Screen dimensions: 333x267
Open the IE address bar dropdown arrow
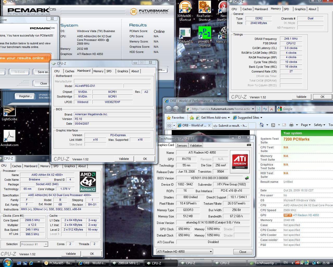pos(253,109)
